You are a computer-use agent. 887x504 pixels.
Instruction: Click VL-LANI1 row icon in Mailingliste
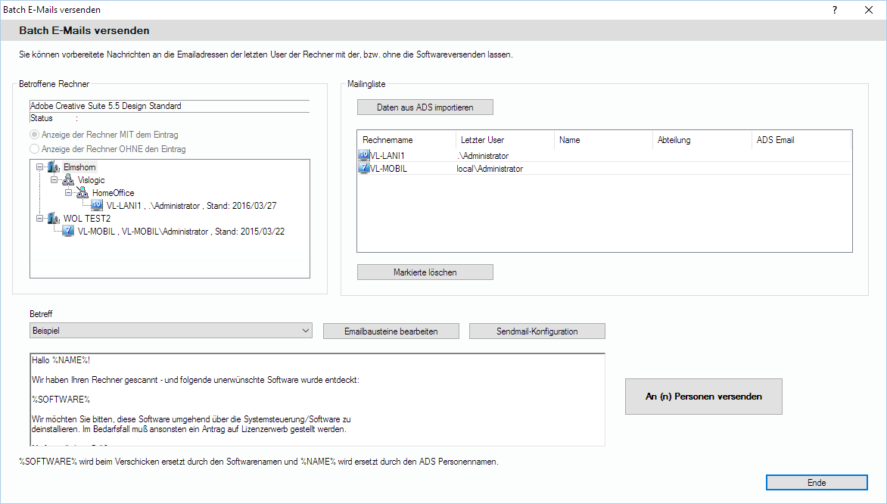tap(364, 155)
